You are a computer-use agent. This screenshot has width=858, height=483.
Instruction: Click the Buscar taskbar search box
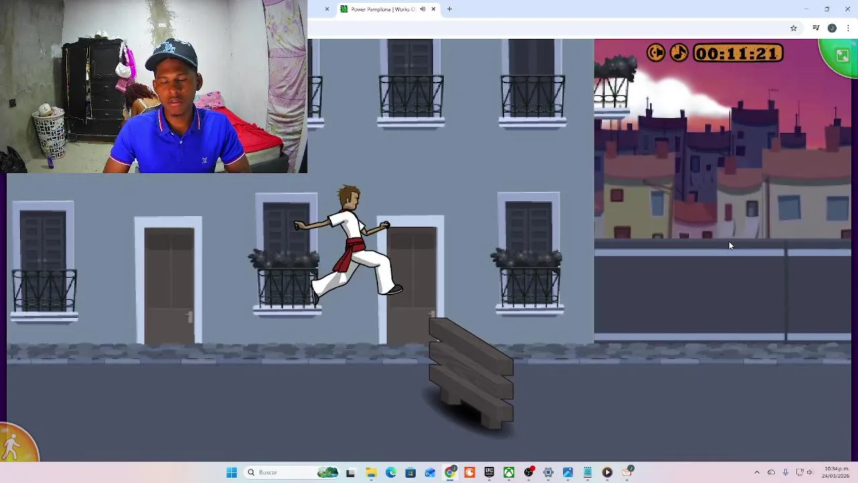point(292,472)
